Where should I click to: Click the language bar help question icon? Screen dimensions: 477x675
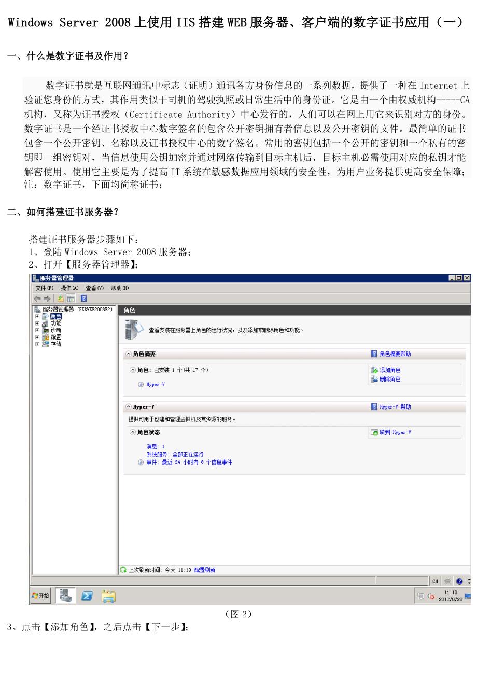click(x=459, y=581)
